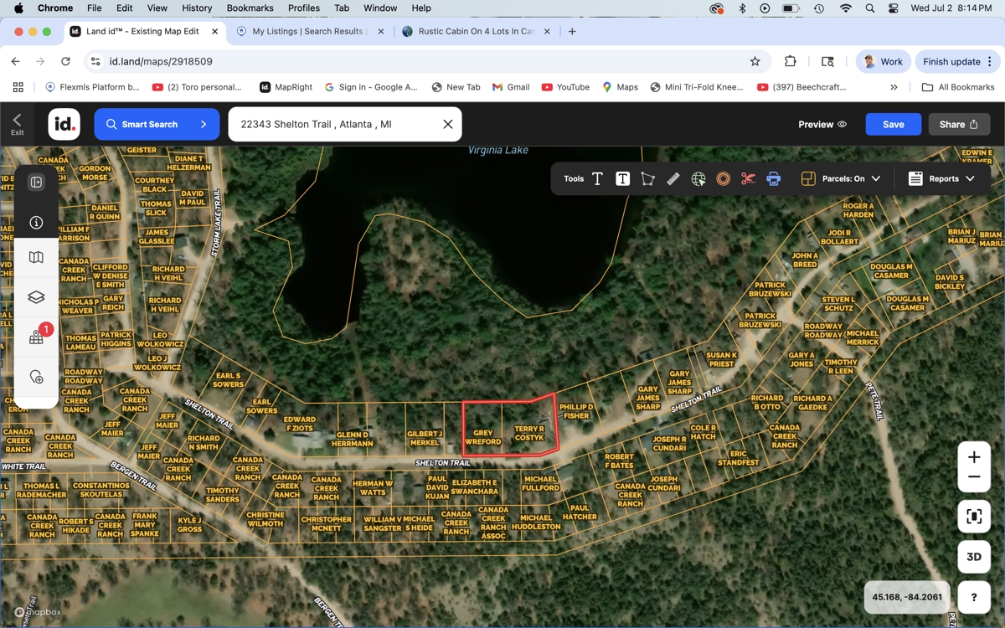Viewport: 1005px width, 628px height.
Task: Activate the globe parcel select tool
Action: 698,178
